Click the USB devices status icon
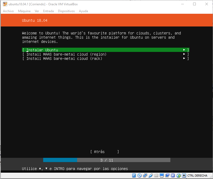Image resolution: width=213 pixels, height=179 pixels. coord(151,176)
